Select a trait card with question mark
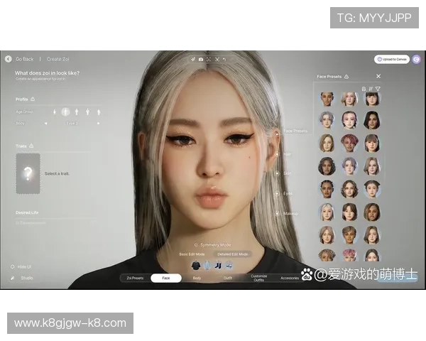426x341 pixels. (28, 173)
